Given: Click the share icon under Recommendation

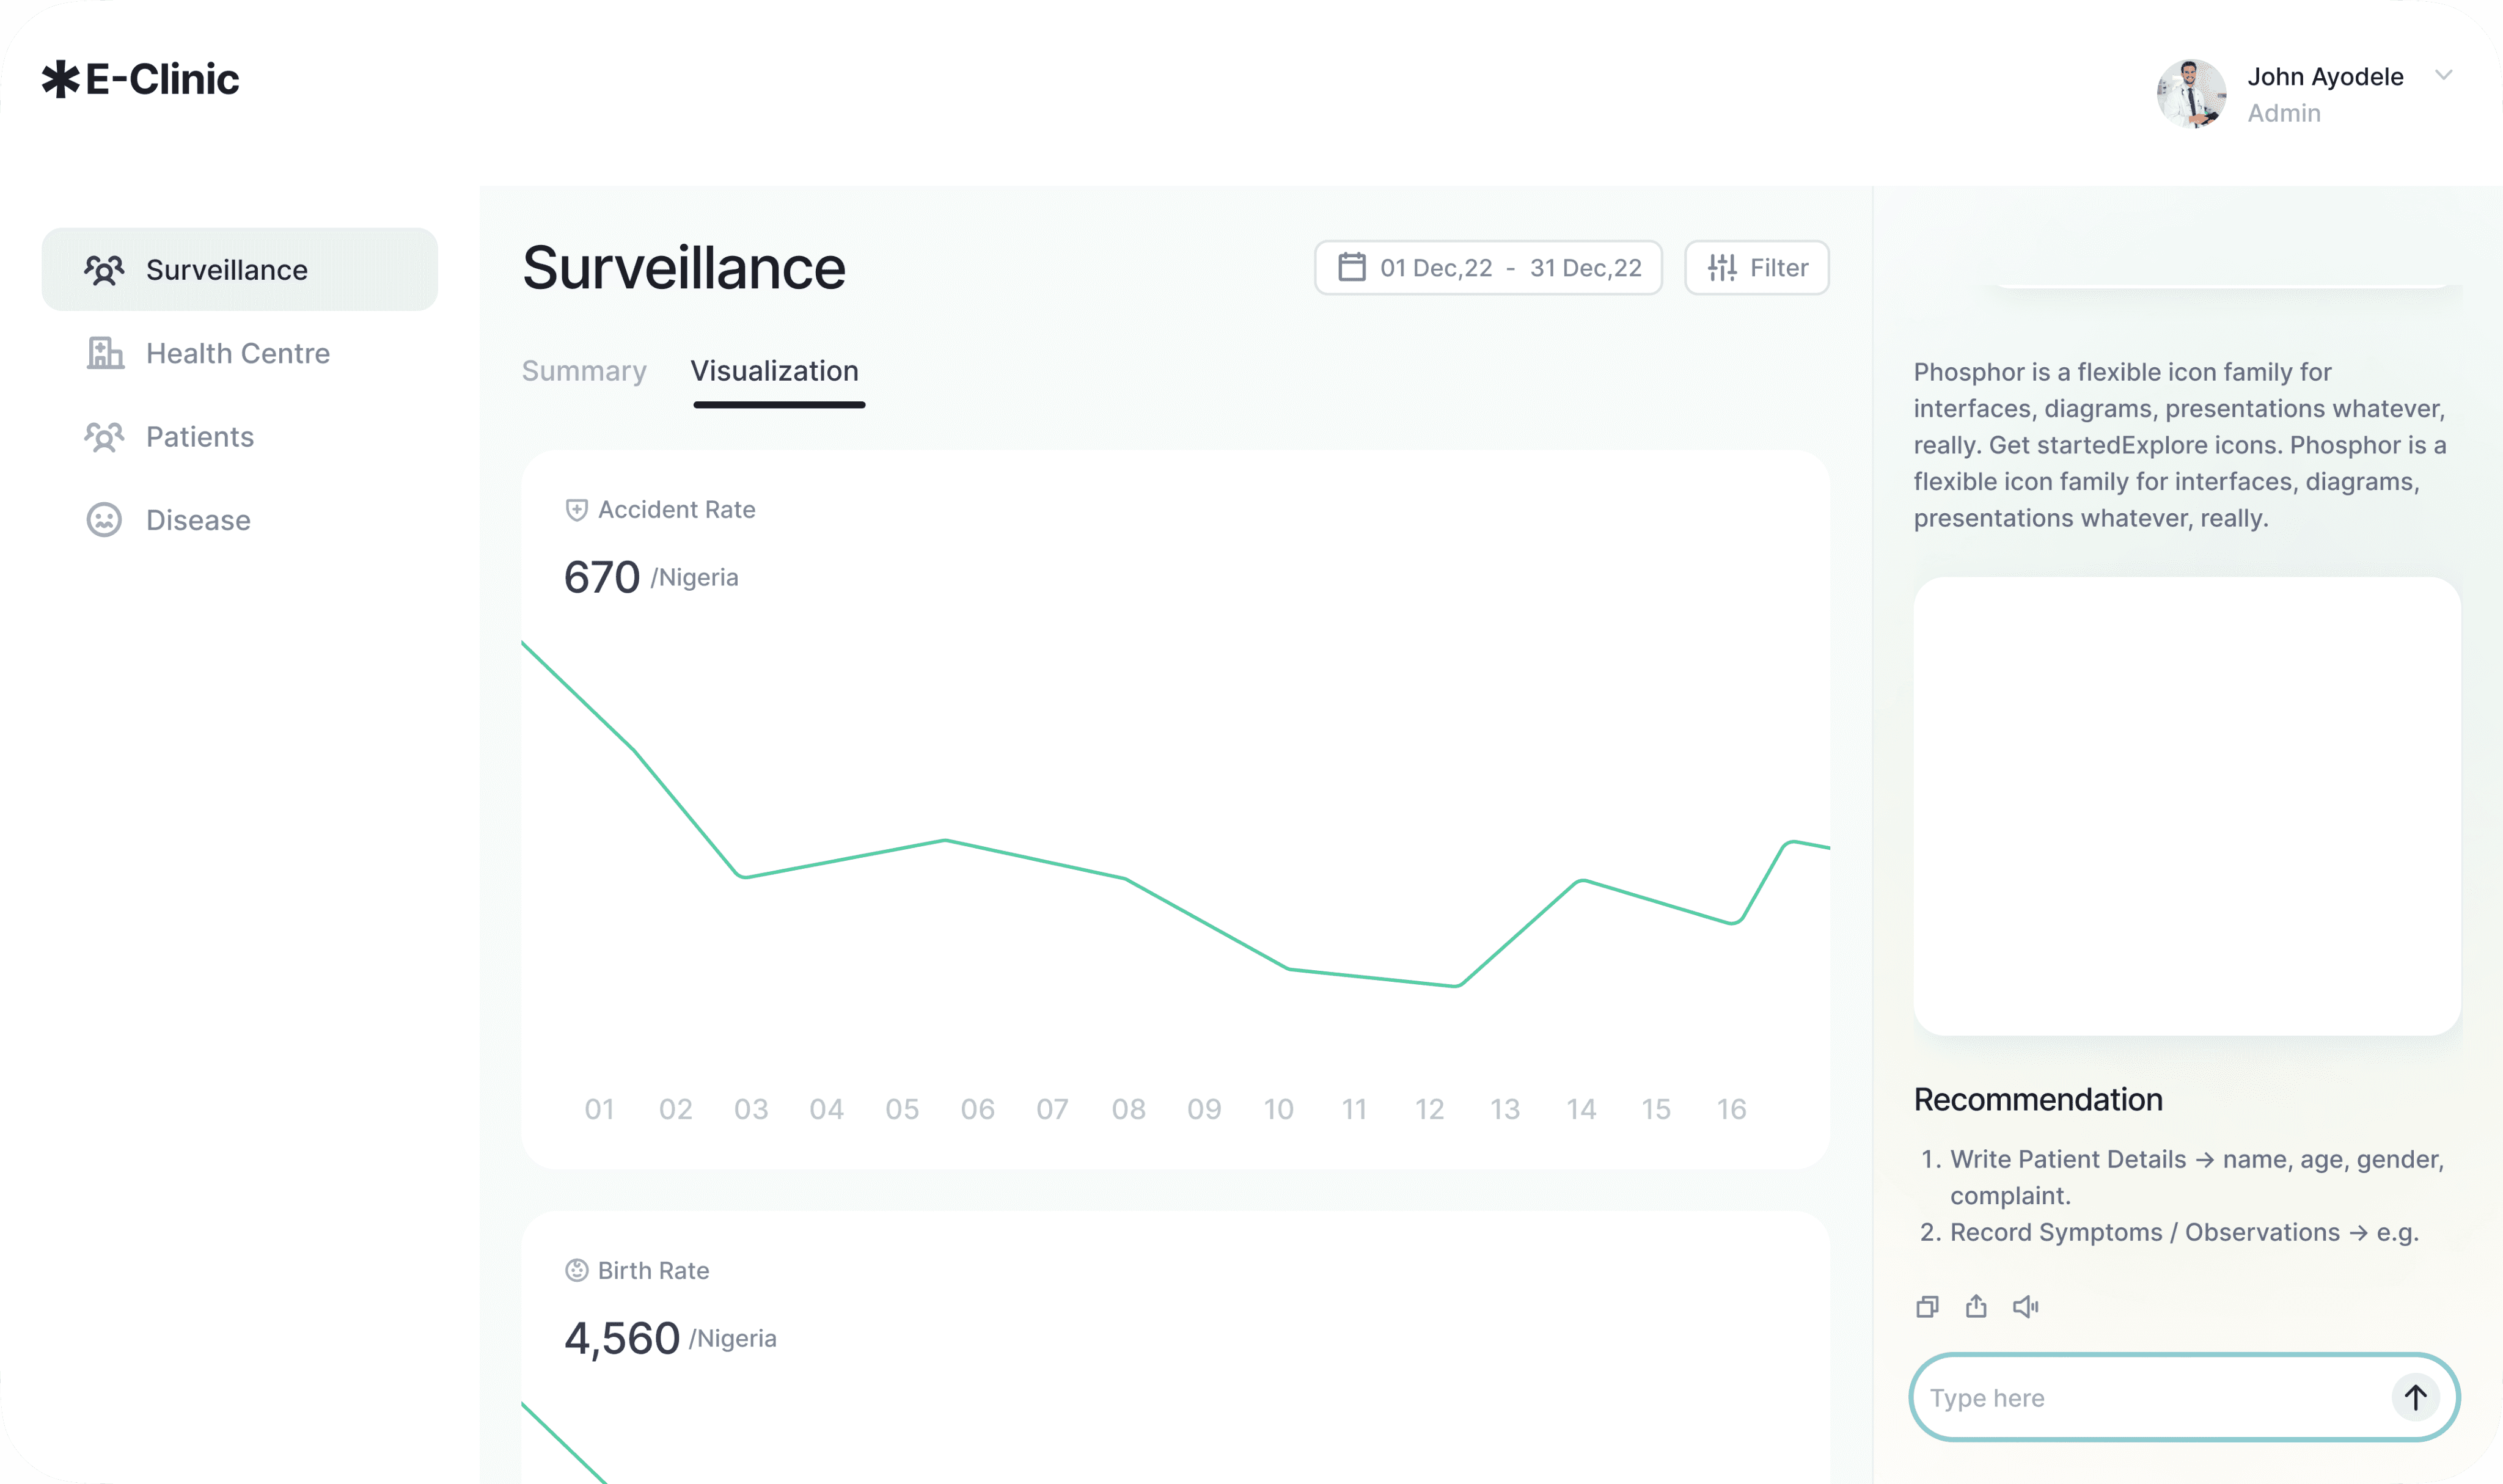Looking at the screenshot, I should 1976,1307.
